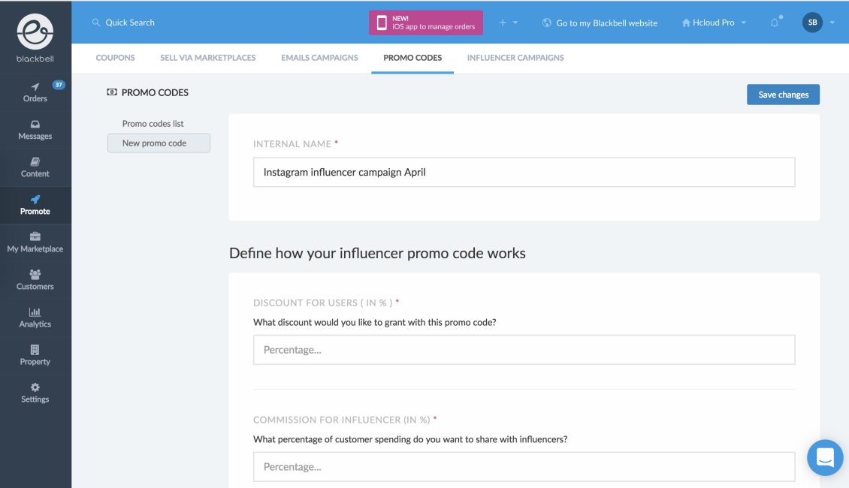Expand the Hcloud Pro account dropdown
Screen dimensions: 849x488
point(714,23)
